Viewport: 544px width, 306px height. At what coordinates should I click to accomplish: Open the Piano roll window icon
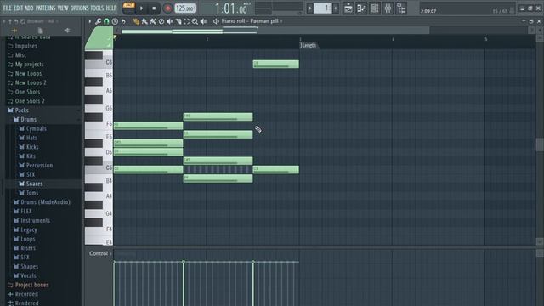[x=361, y=8]
